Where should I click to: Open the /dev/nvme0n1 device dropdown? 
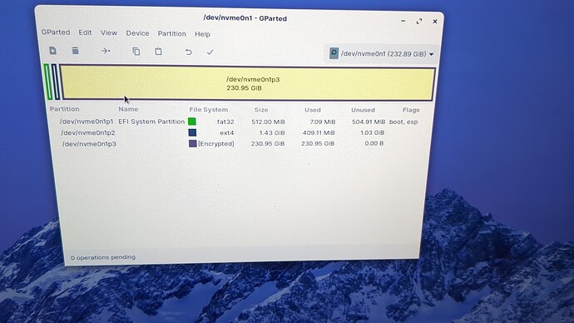[382, 54]
